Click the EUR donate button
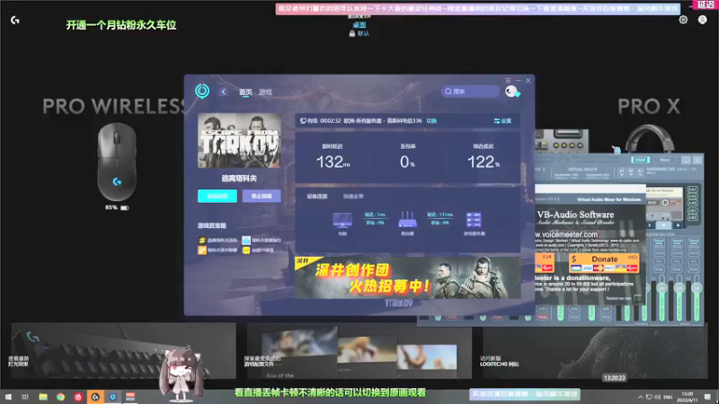 [545, 263]
